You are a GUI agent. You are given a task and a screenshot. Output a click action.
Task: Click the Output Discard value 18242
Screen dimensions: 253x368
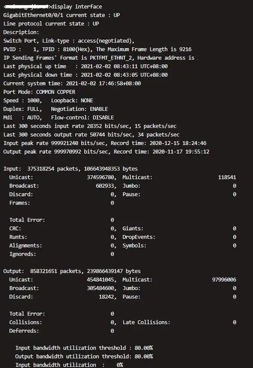tap(107, 296)
